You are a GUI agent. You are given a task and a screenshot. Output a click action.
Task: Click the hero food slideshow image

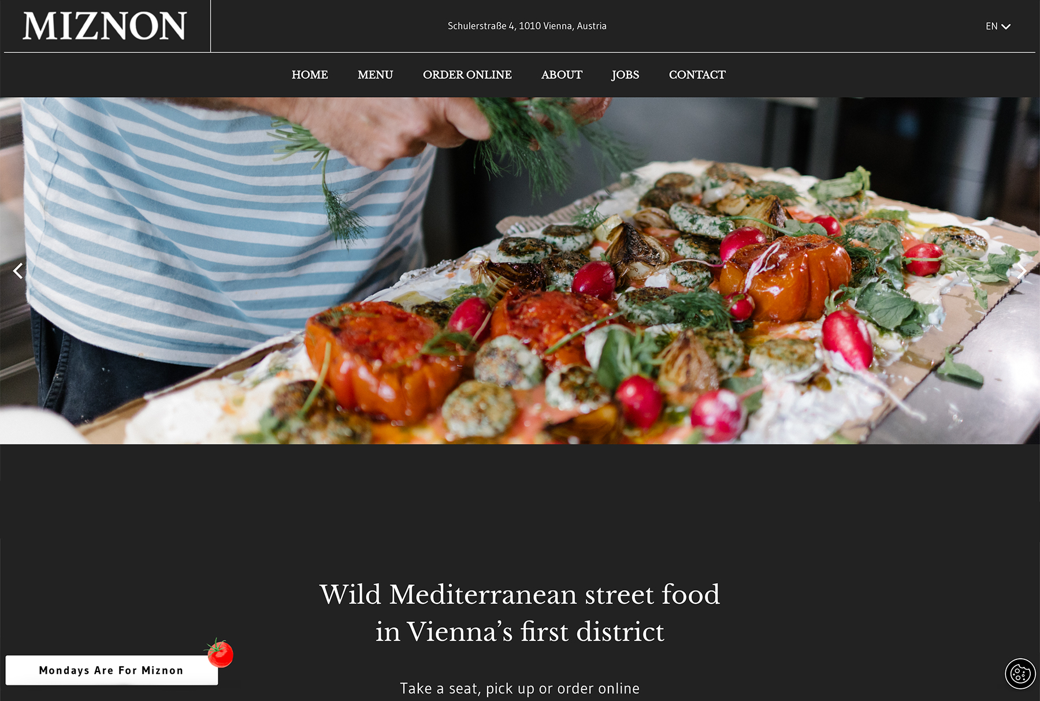520,270
